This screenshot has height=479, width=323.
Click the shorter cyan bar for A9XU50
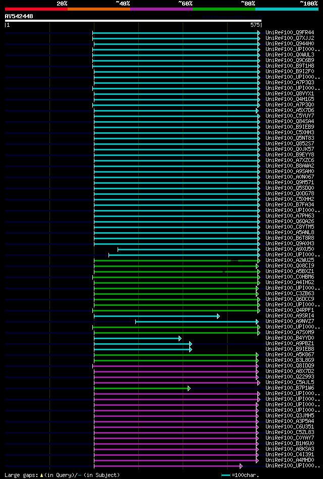coord(189,249)
